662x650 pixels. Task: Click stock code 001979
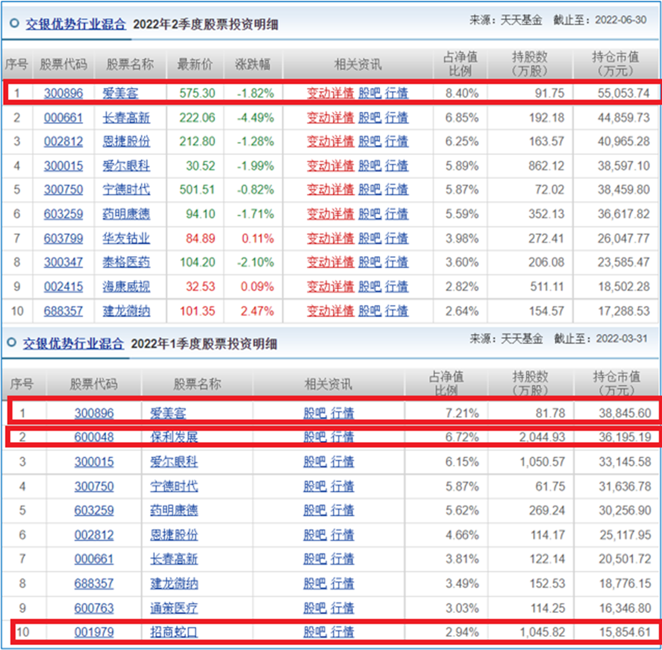94,632
